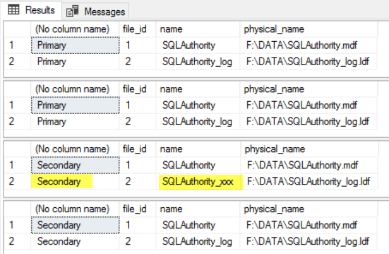The image size is (389, 254).
Task: Select F:\DATA\SQLAuthority.mdf in first result set
Action: click(308, 45)
